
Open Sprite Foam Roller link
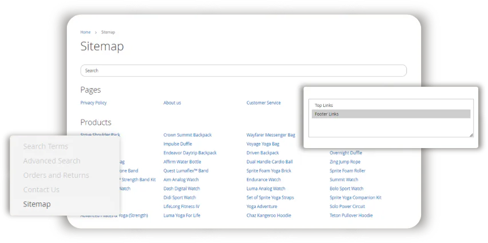pyautogui.click(x=347, y=171)
